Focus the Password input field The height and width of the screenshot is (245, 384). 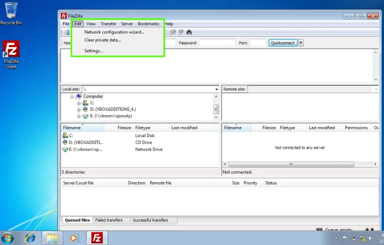[217, 43]
